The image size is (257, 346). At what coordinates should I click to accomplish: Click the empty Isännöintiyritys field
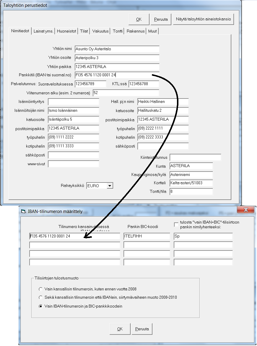click(x=74, y=102)
